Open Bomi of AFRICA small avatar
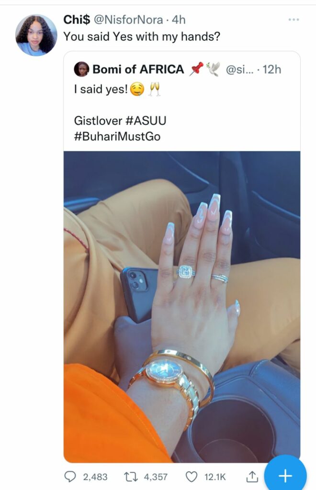316x490 pixels. (81, 69)
